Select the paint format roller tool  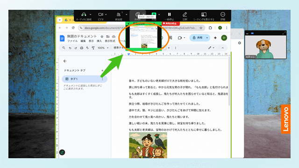(93, 48)
